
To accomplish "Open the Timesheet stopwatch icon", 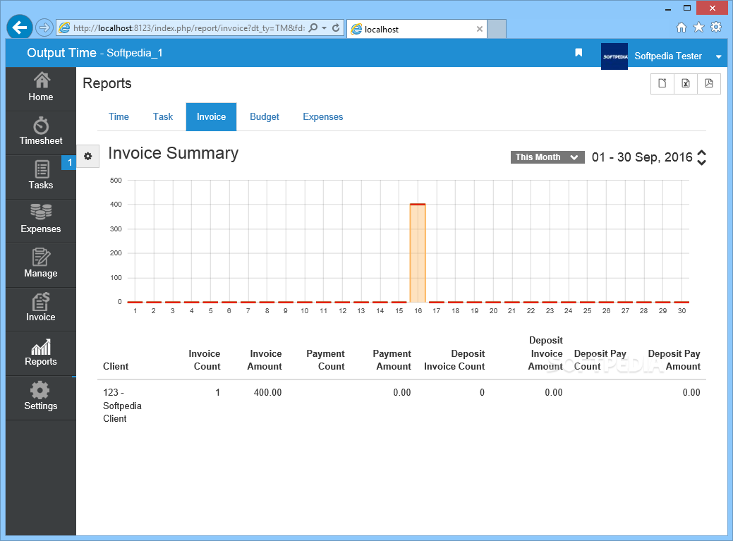I will (x=41, y=126).
